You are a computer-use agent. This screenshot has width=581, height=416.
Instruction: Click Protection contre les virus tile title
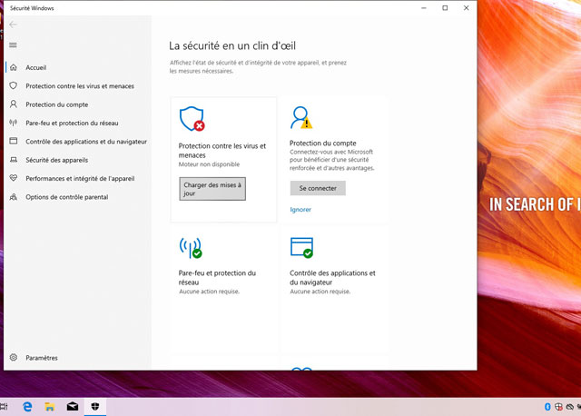click(222, 151)
